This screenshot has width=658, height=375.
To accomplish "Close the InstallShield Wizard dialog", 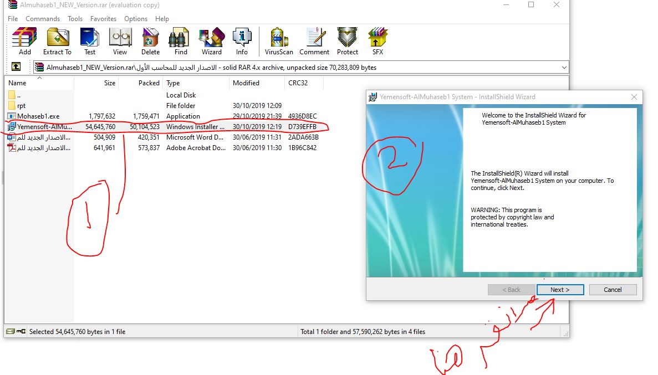I will [x=634, y=97].
